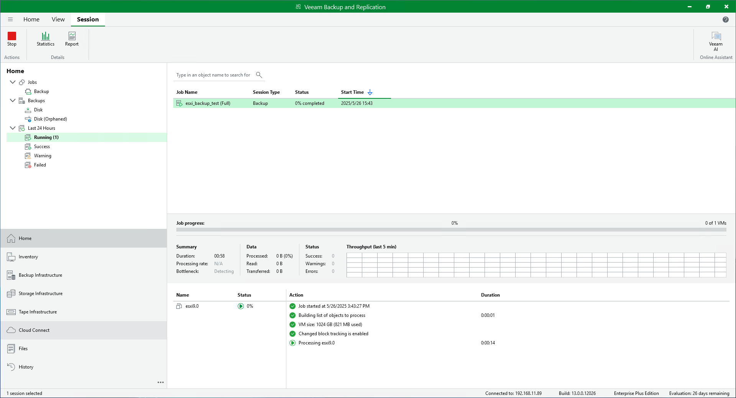Click the sort arrow beside Start Time
736x398 pixels.
pos(370,92)
